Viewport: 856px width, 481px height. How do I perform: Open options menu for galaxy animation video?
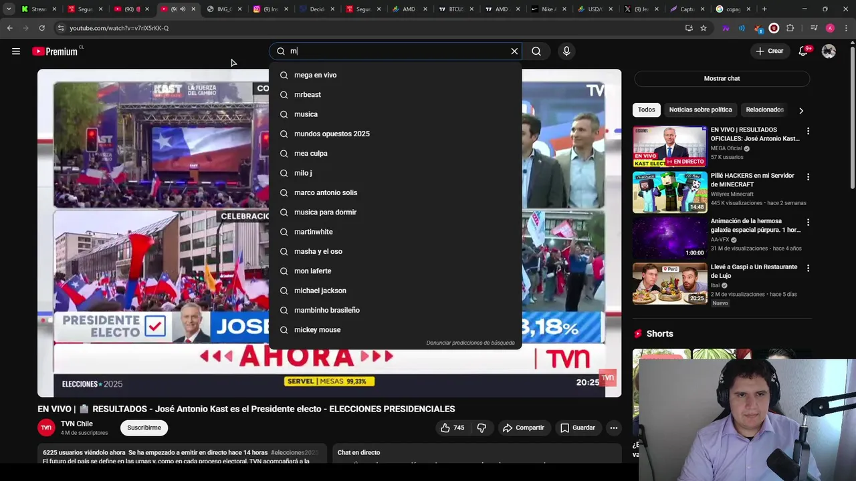pyautogui.click(x=808, y=222)
